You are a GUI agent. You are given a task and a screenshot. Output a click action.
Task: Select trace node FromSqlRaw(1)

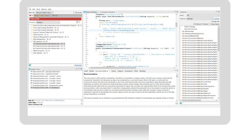tap(45, 87)
